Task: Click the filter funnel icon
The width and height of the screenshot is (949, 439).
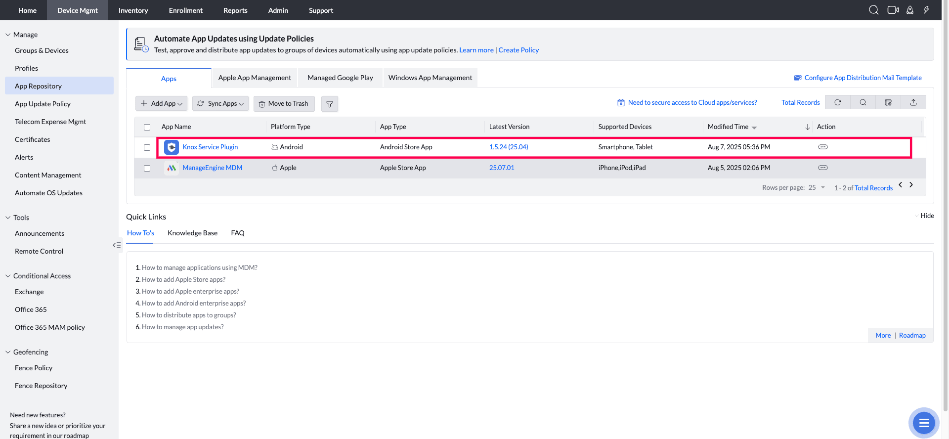Action: click(x=329, y=104)
